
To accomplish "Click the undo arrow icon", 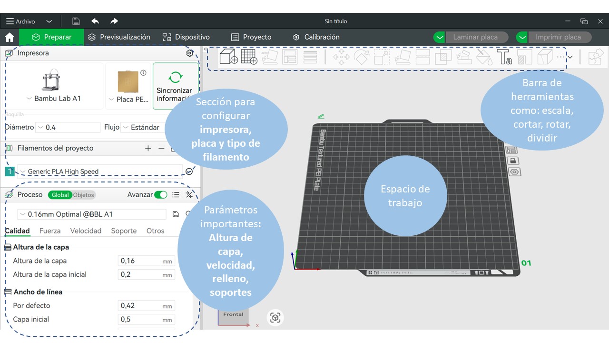I will tap(95, 21).
